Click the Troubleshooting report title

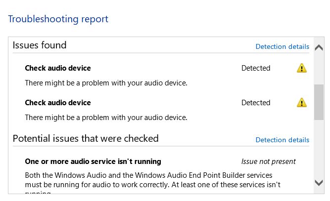(58, 19)
